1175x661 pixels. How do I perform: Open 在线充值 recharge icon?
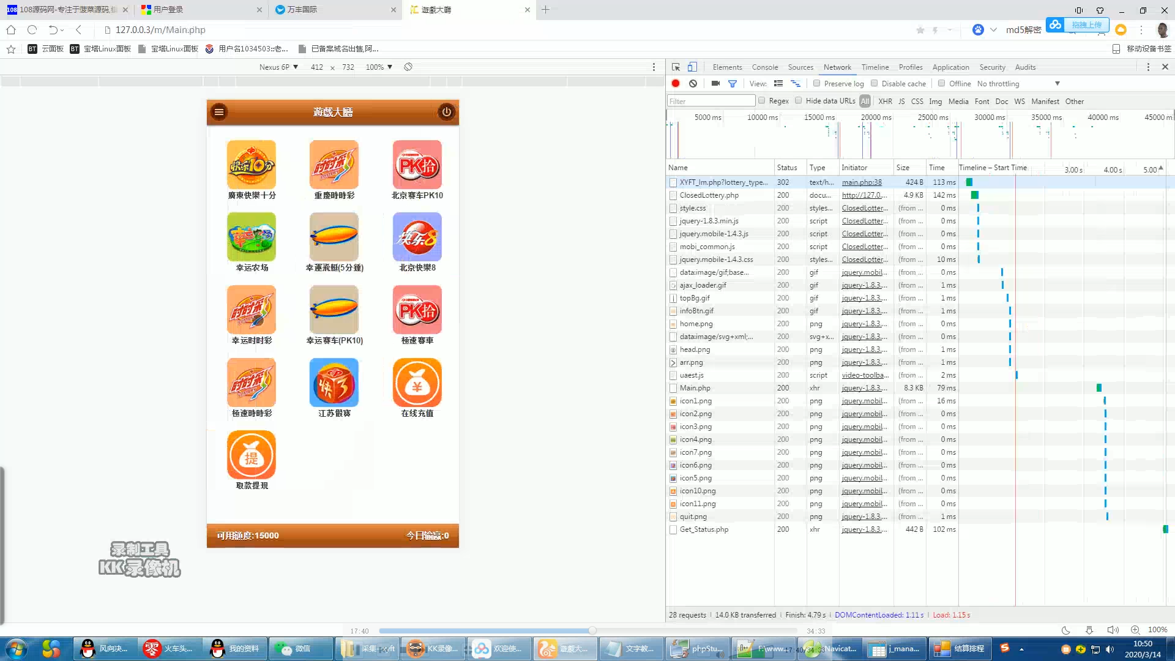[x=417, y=383]
